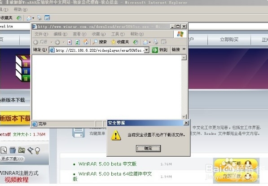268x186 pixels.
Task: Open 帮助(H) menu in main IE window
Action: 20,9
